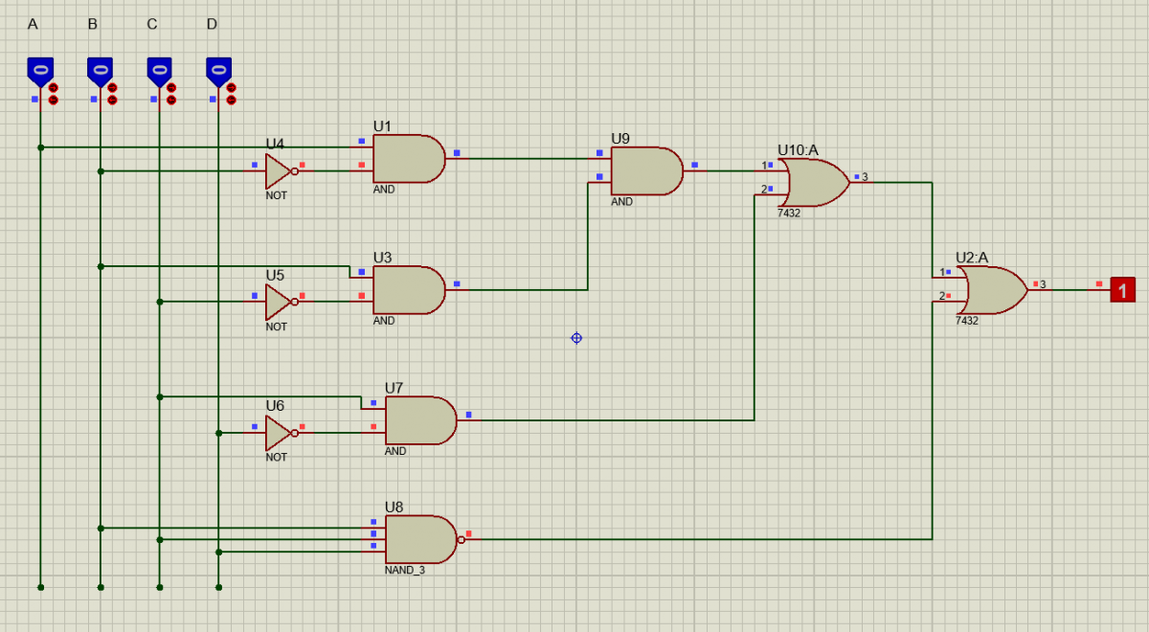The height and width of the screenshot is (632, 1149).
Task: Toggle the logic state input B
Action: [100, 69]
